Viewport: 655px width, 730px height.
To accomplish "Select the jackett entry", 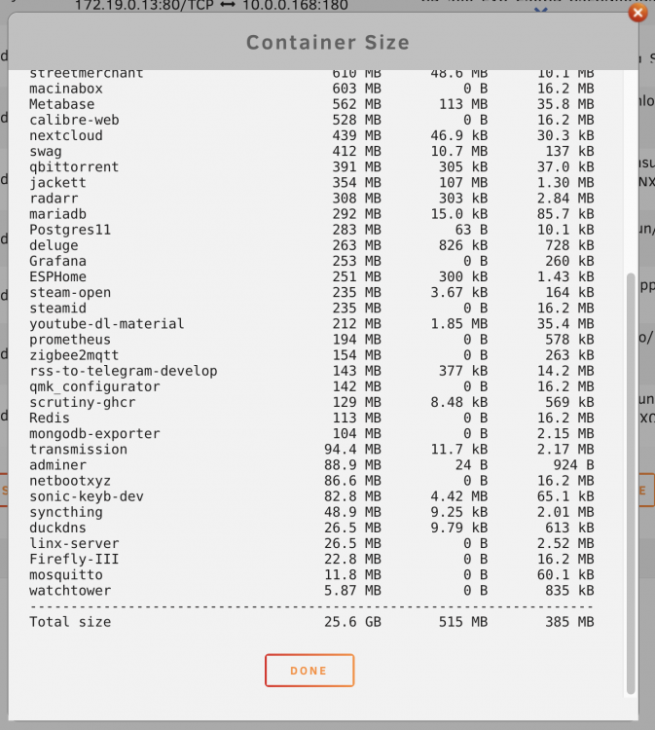I will [x=57, y=183].
